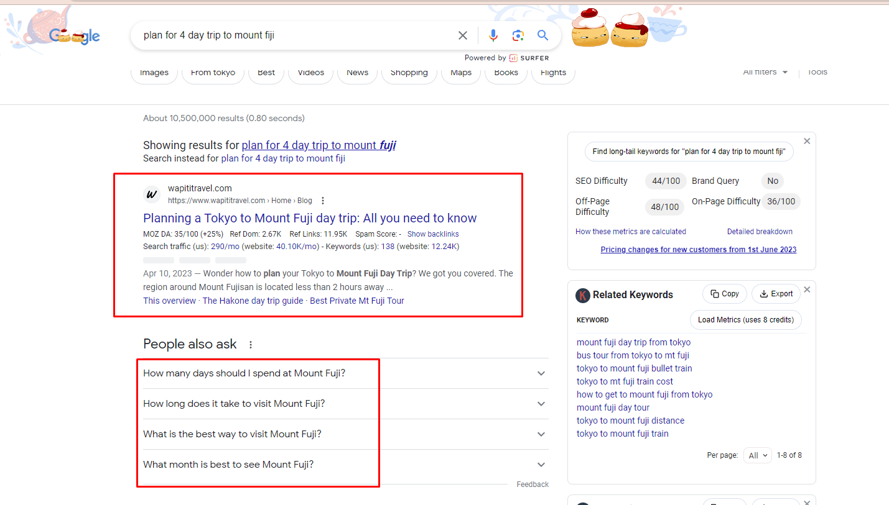Viewport: 889px width, 505px height.
Task: Select the News filter tab
Action: tap(357, 73)
